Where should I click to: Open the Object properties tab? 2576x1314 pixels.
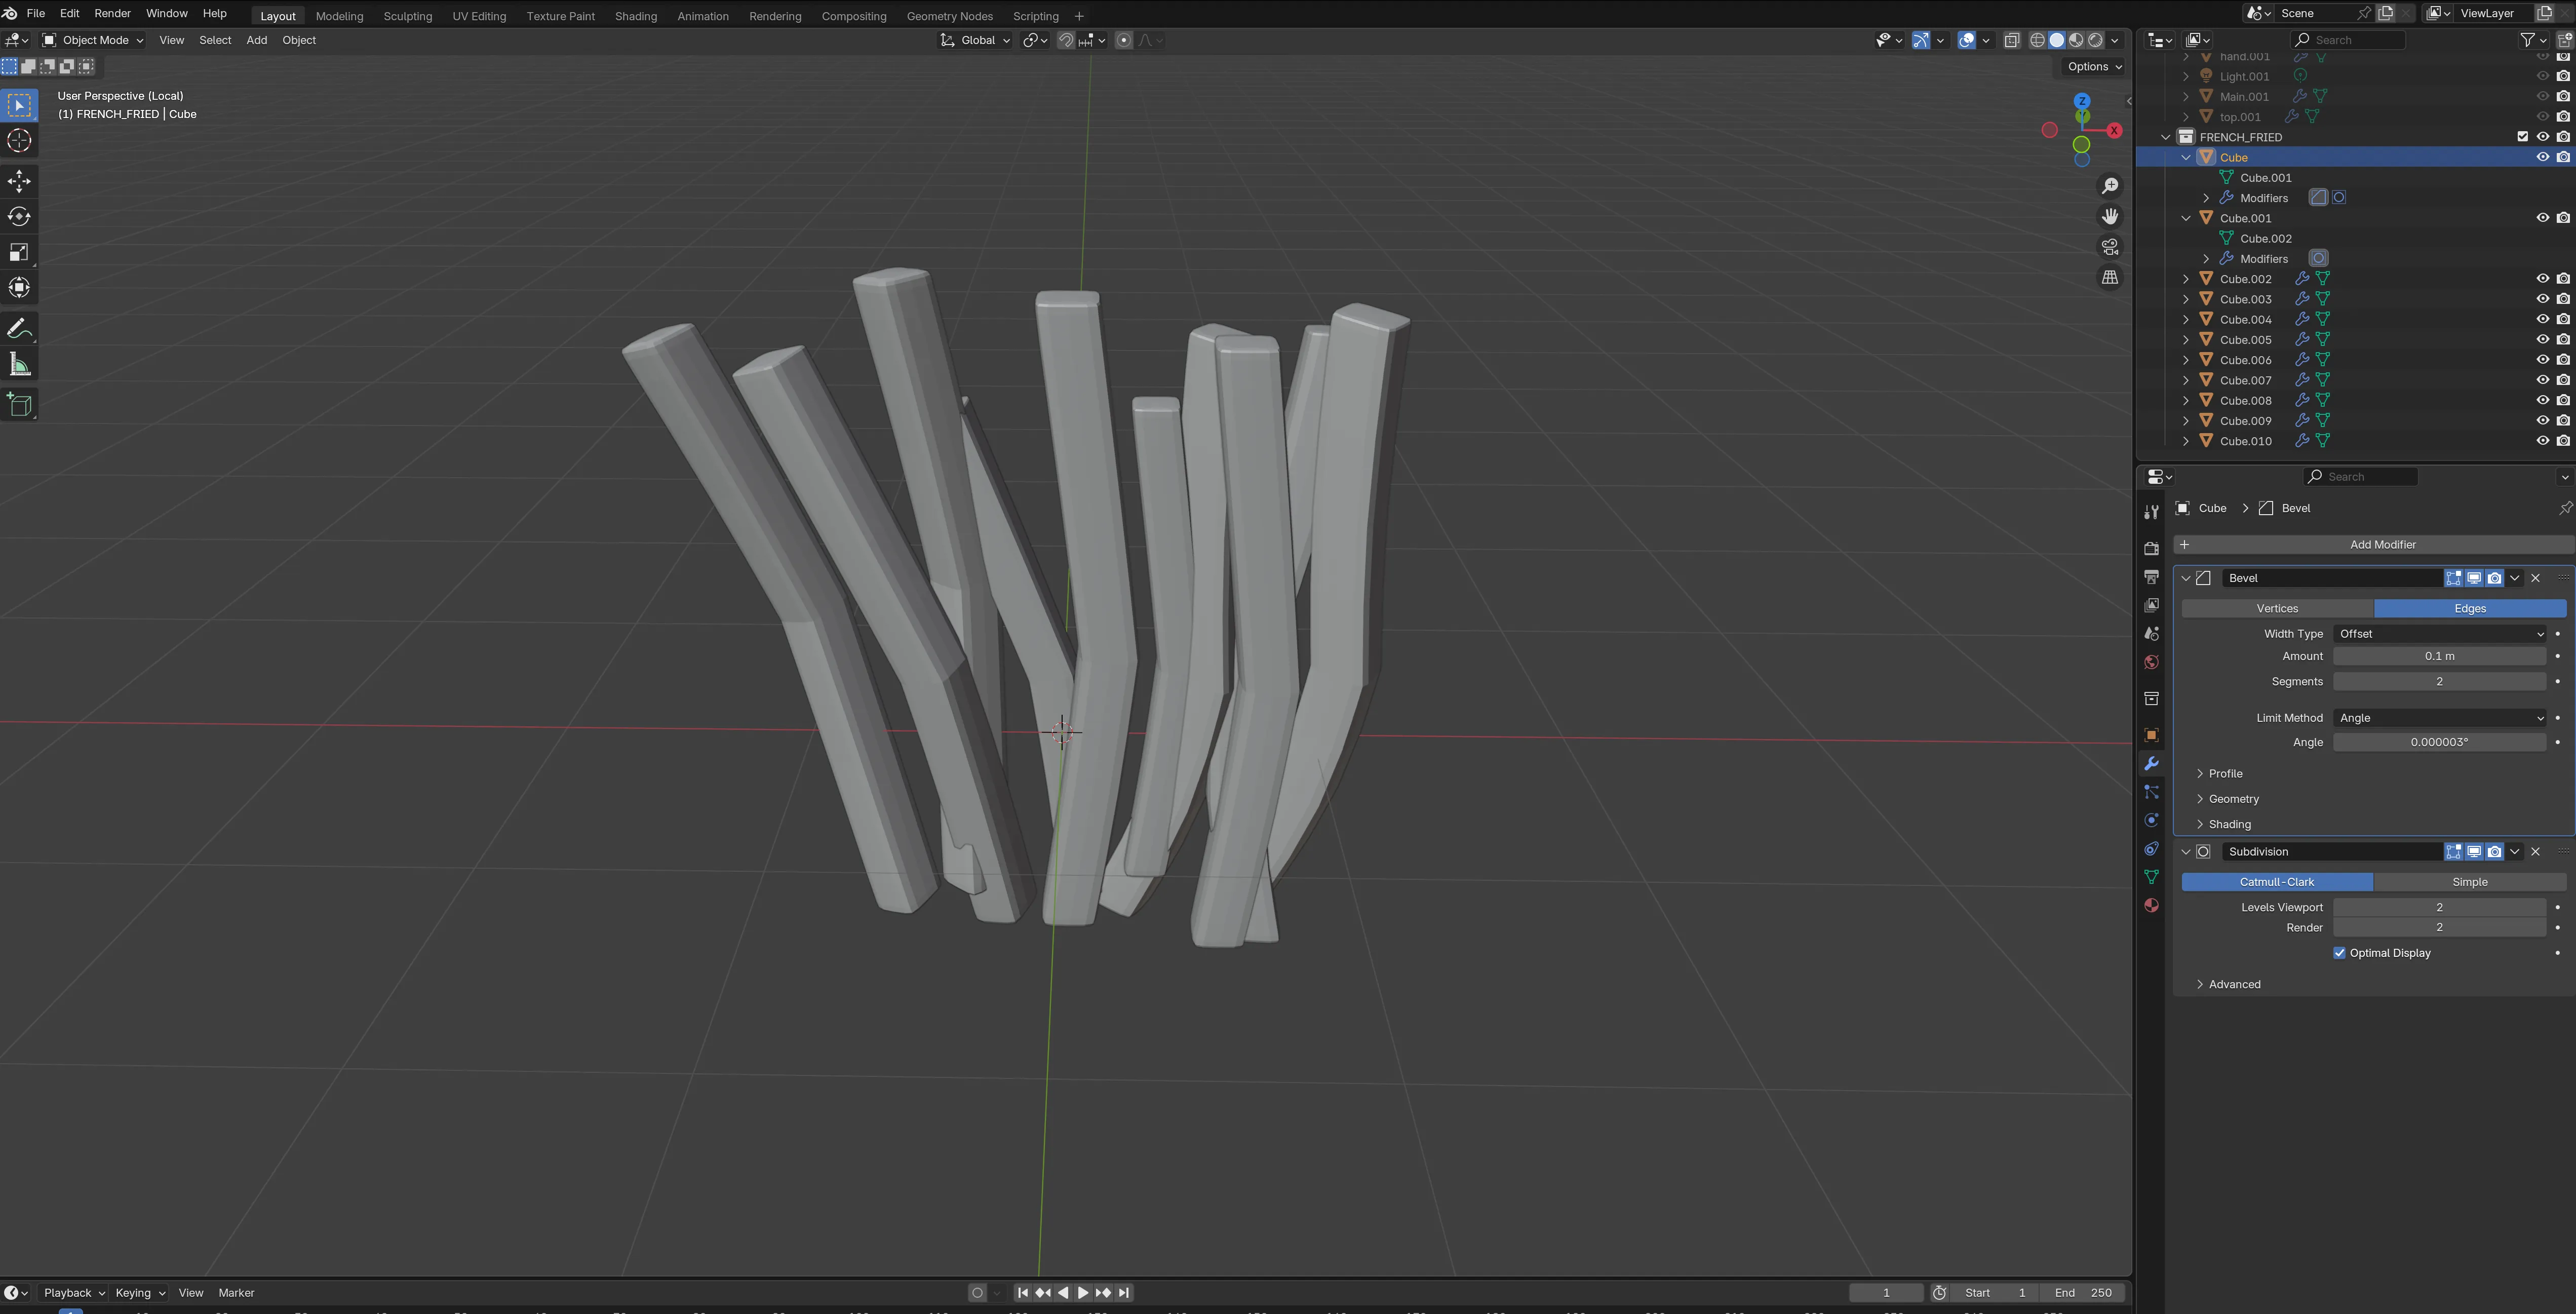(x=2151, y=735)
